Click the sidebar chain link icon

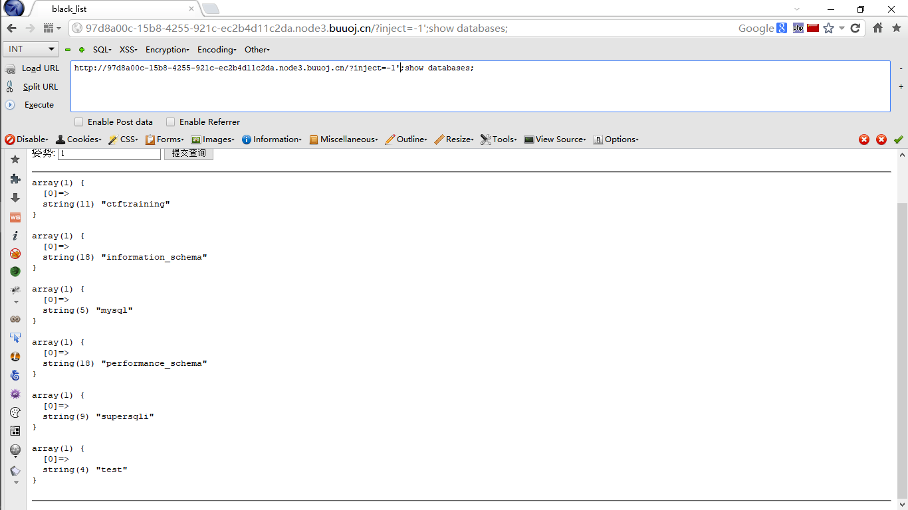(x=15, y=319)
